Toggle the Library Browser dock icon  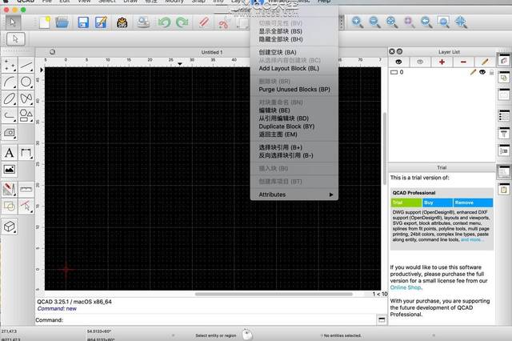coord(504,151)
